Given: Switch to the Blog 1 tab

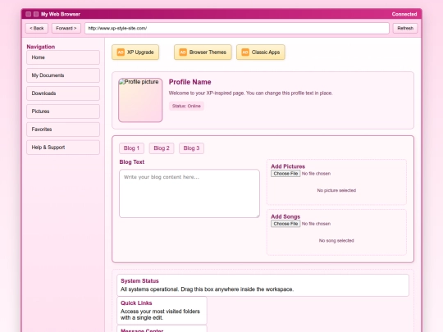Looking at the screenshot, I should coord(131,148).
